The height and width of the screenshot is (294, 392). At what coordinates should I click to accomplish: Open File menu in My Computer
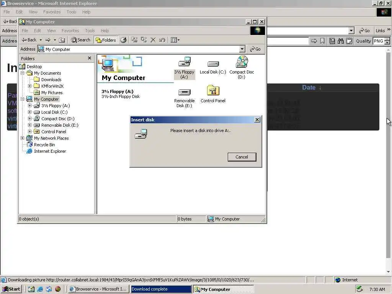pyautogui.click(x=25, y=31)
